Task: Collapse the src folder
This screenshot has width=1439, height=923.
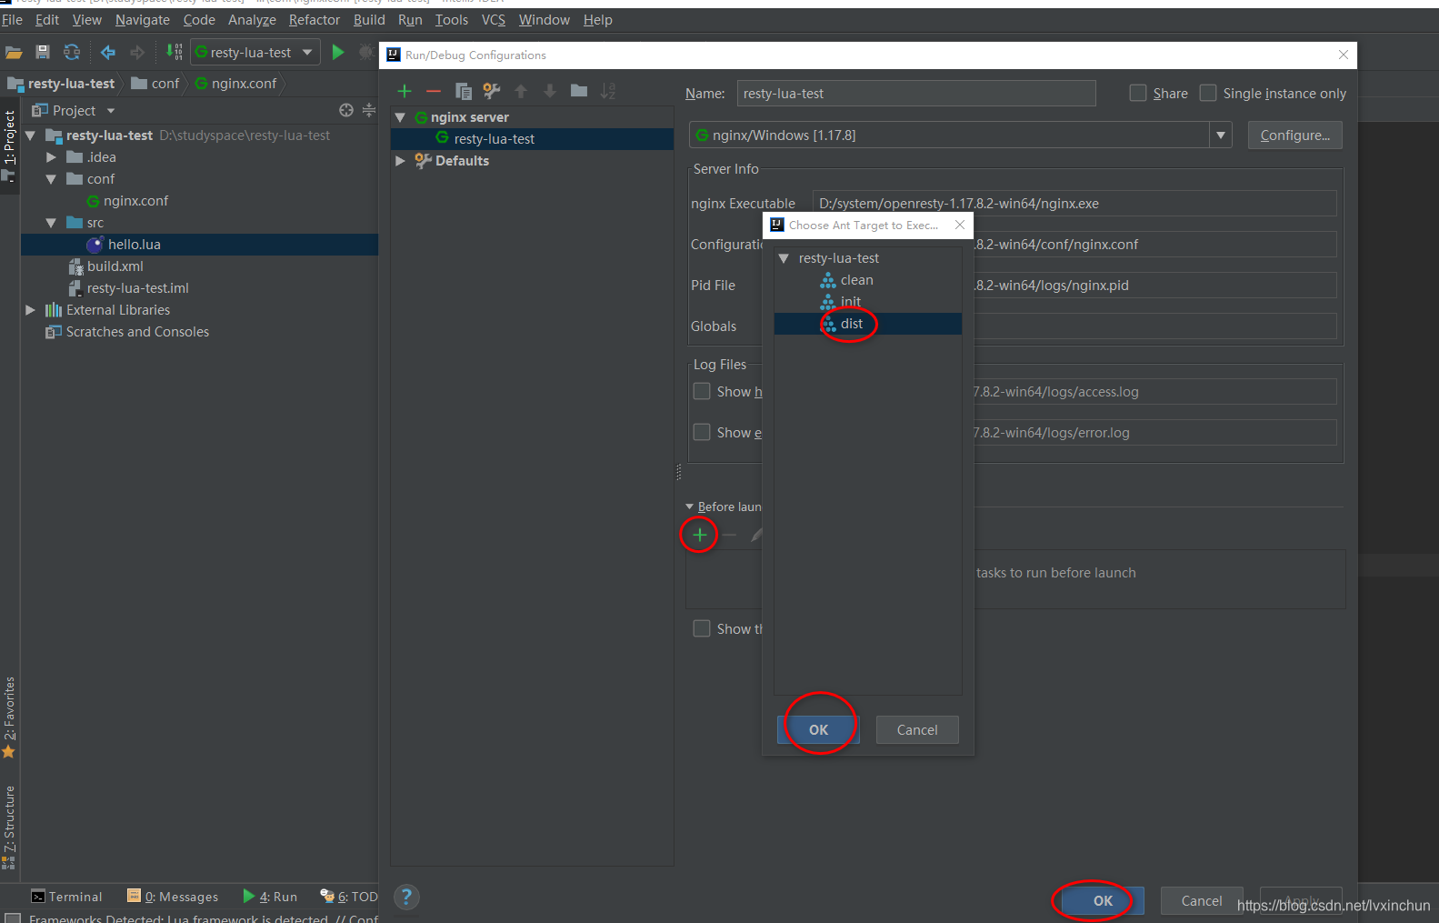Action: click(x=52, y=223)
